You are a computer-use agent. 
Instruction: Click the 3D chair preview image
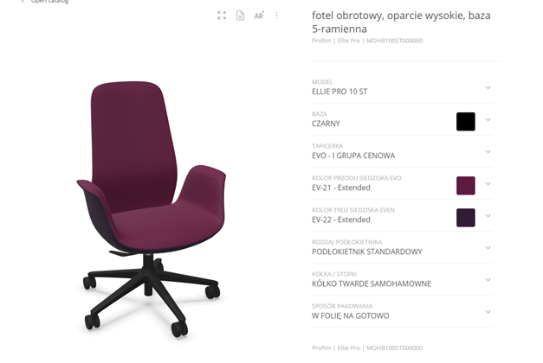coord(151,209)
